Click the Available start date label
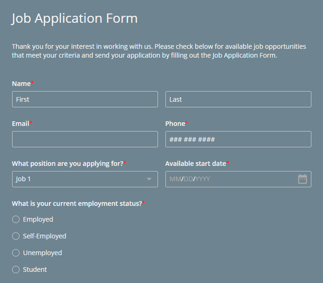 (x=196, y=164)
